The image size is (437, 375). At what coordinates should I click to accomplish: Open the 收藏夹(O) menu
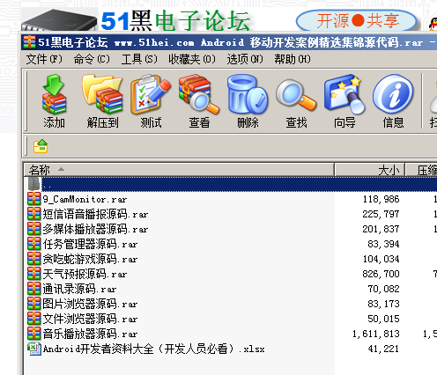[192, 59]
